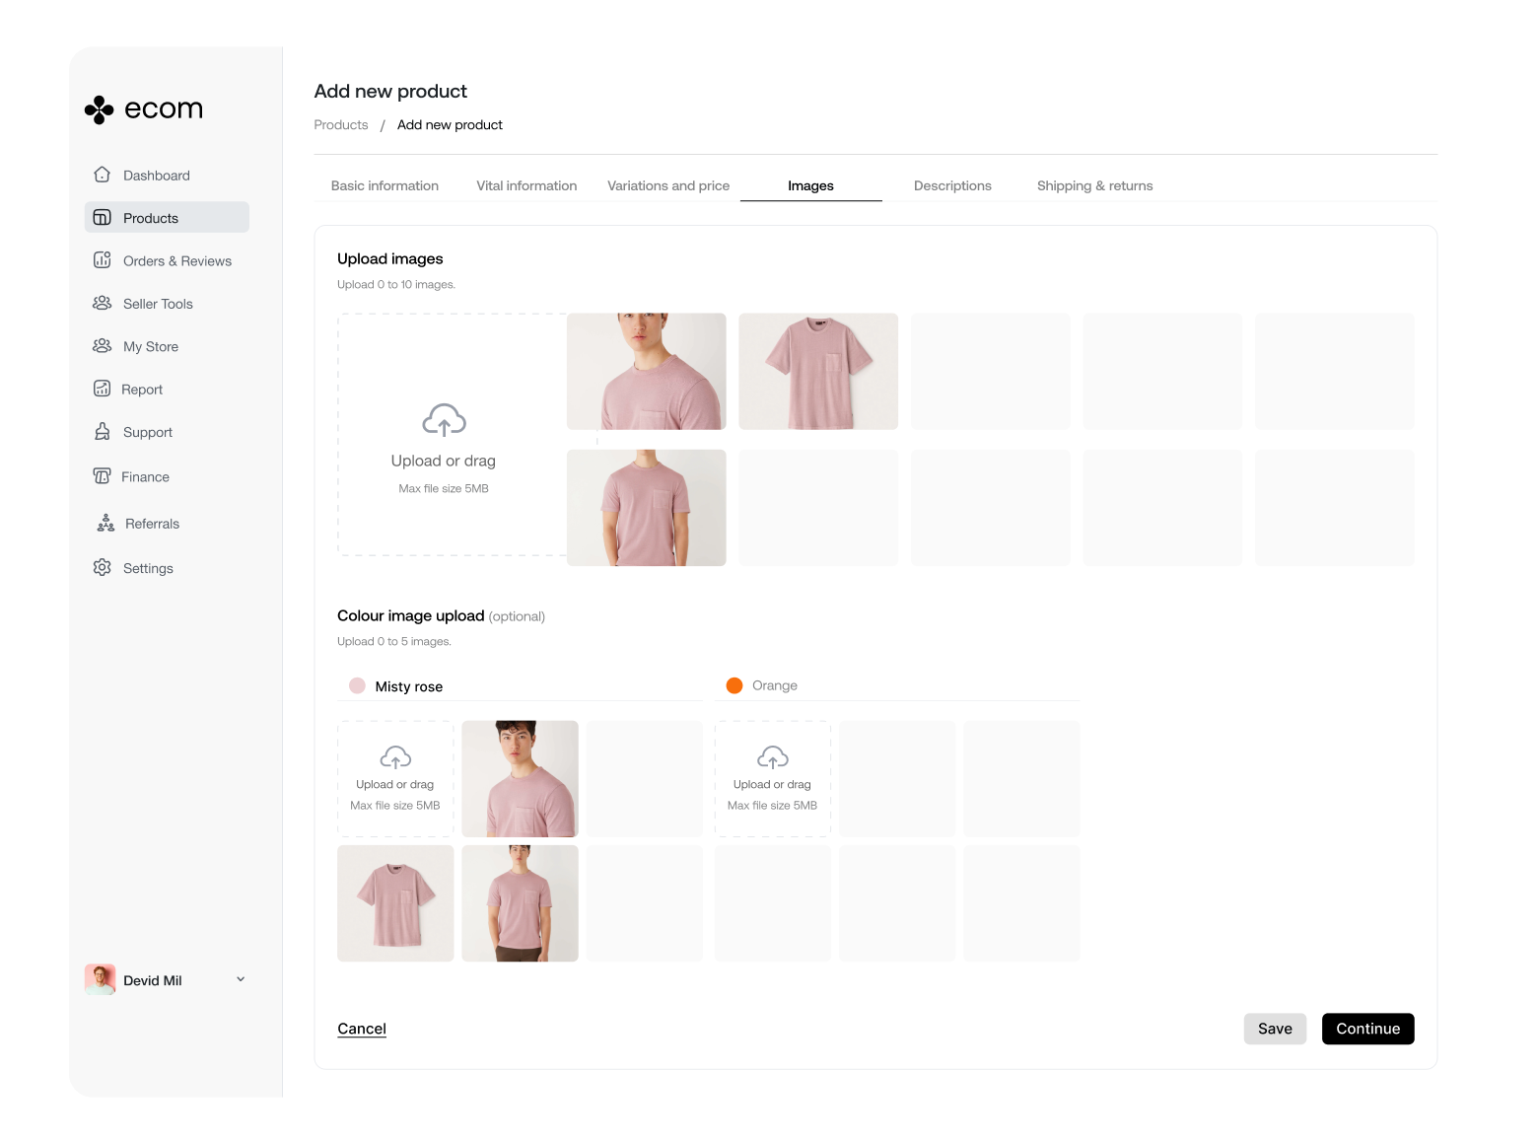Click the Support icon in sidebar
The height and width of the screenshot is (1144, 1538).
coord(102,432)
